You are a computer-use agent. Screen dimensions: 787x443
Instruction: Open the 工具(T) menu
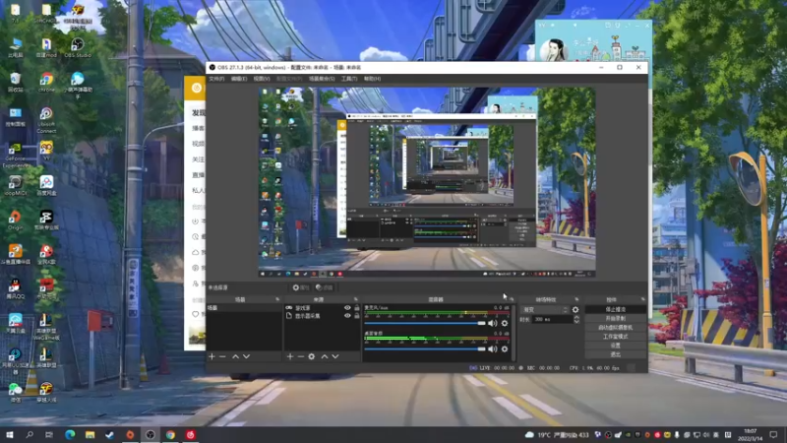pyautogui.click(x=349, y=79)
